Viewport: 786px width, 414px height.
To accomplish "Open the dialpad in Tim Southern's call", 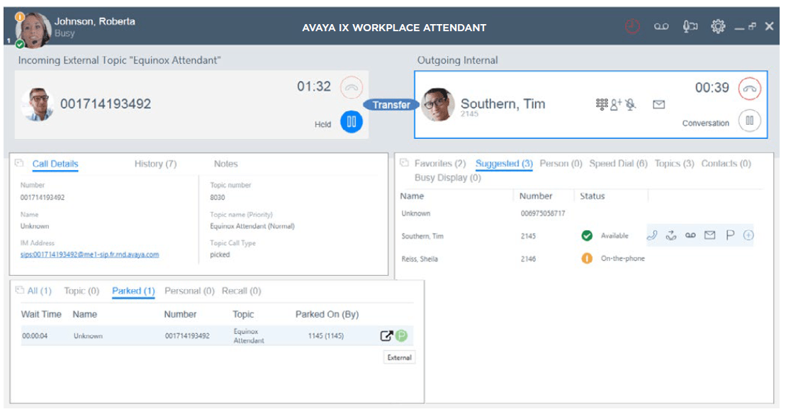I will [x=602, y=105].
